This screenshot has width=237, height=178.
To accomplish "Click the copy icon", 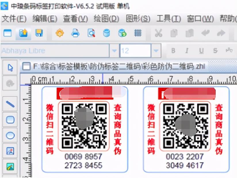I will pyautogui.click(x=174, y=33).
